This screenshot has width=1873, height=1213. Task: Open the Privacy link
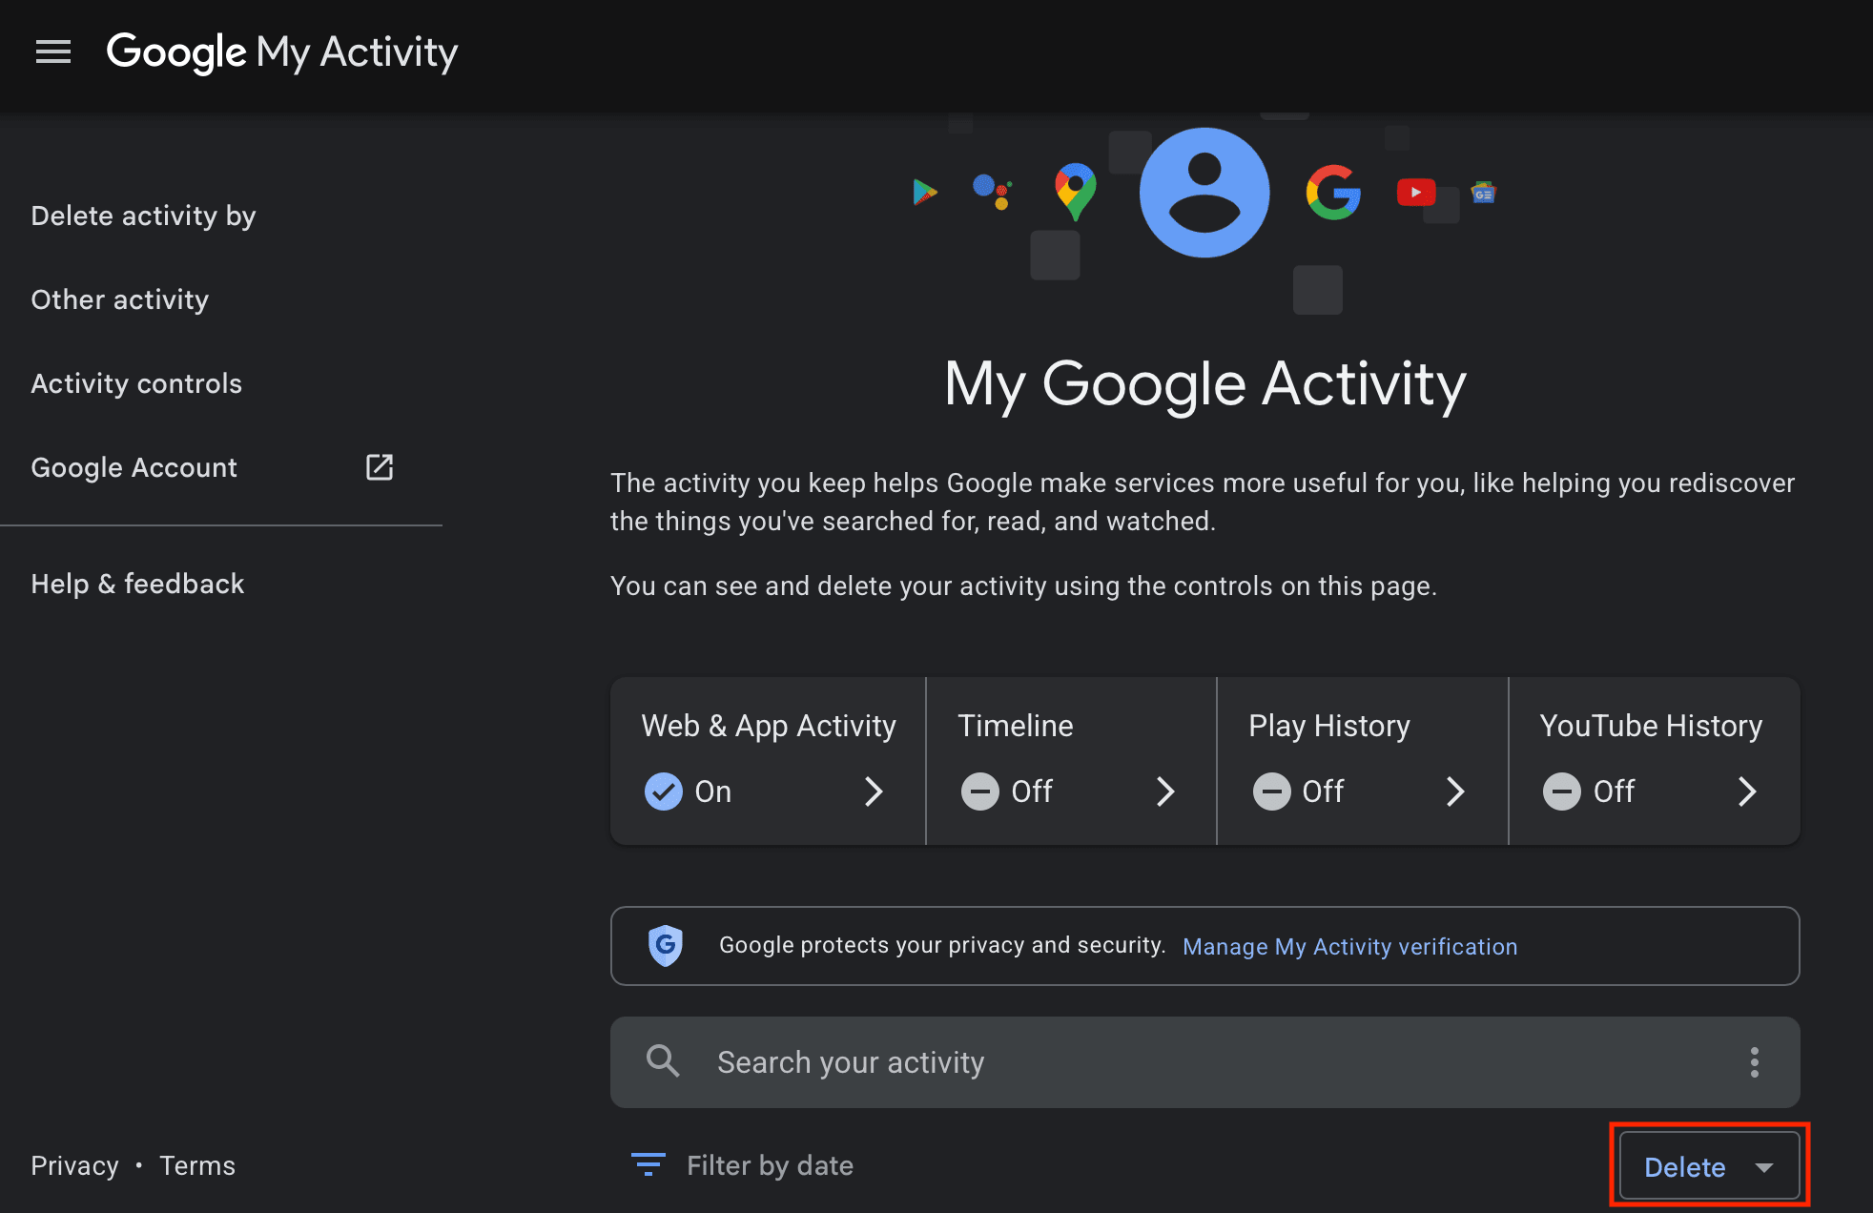click(x=74, y=1165)
